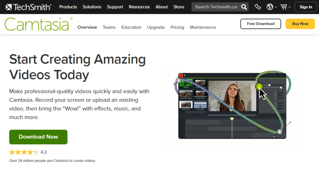Click the yellow Buy Now button
Viewport: 319px width, 176px height.
click(300, 24)
